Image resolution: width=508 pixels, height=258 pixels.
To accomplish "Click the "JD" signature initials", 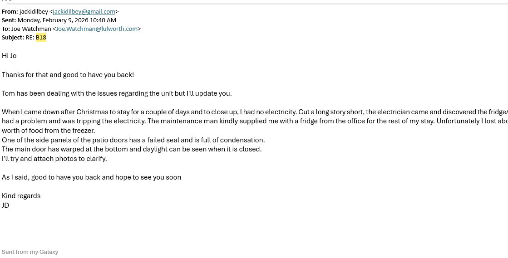I will coord(5,205).
